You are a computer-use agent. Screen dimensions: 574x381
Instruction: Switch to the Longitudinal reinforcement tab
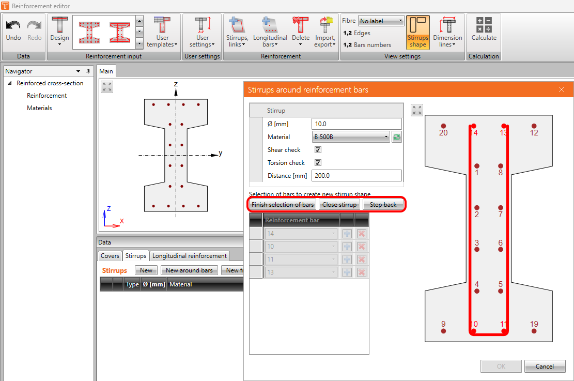(x=189, y=256)
